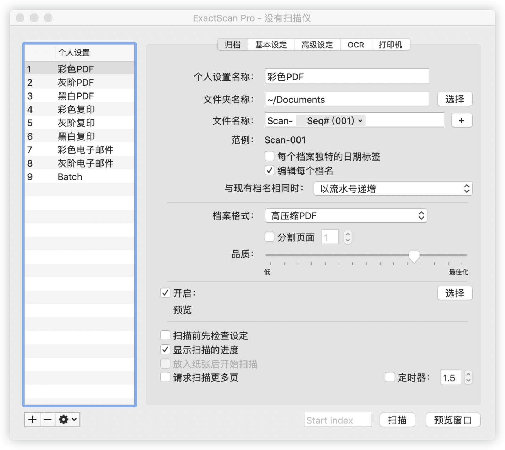This screenshot has height=450, width=505.
Task: Expand the Seq# (001) token dropdown
Action: click(x=331, y=120)
